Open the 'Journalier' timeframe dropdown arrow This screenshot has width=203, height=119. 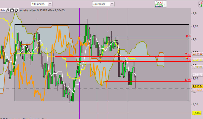(112, 4)
